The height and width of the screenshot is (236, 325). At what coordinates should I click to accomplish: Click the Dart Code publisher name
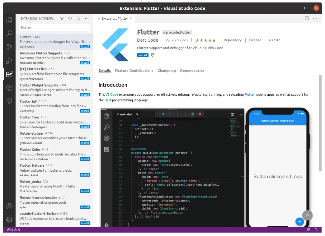[x=148, y=40]
